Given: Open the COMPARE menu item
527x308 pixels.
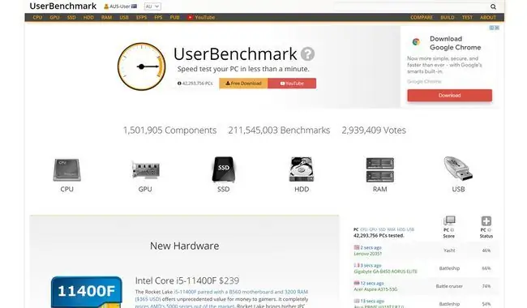Looking at the screenshot, I should pyautogui.click(x=422, y=18).
